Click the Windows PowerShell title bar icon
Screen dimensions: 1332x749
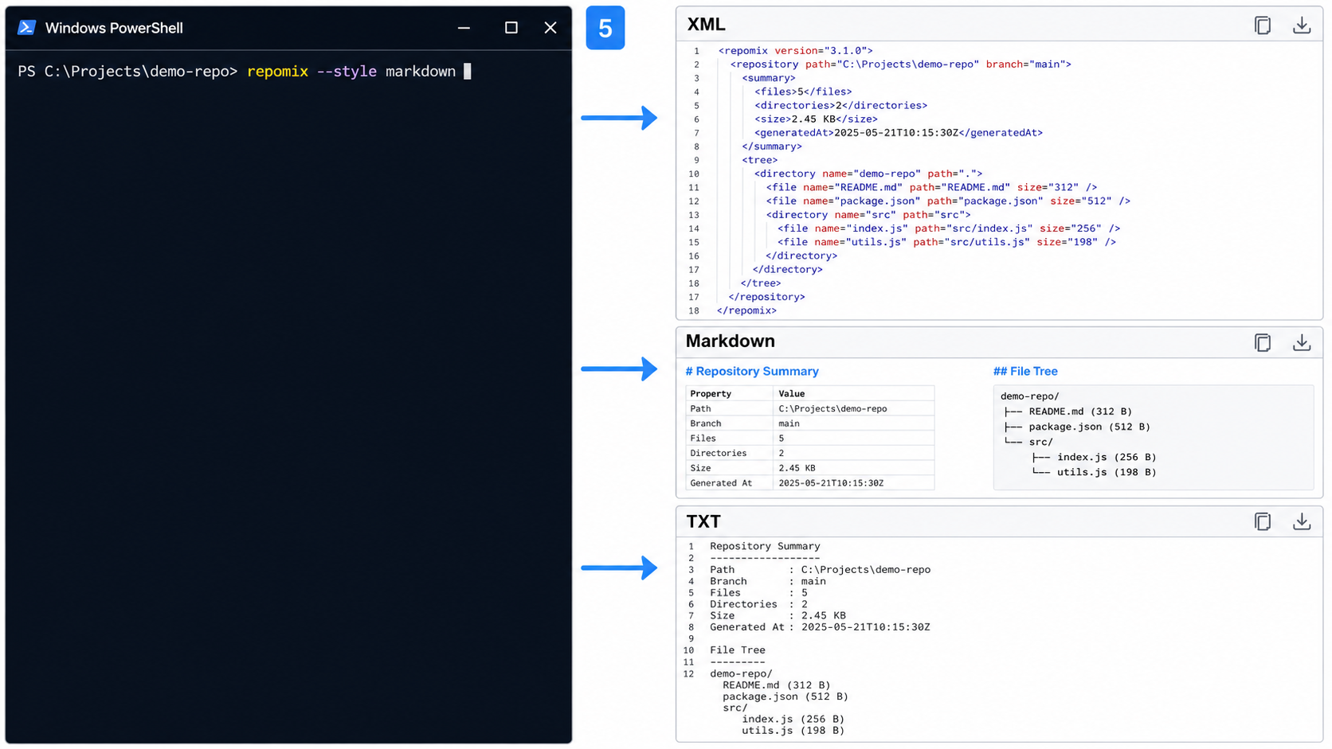[26, 28]
